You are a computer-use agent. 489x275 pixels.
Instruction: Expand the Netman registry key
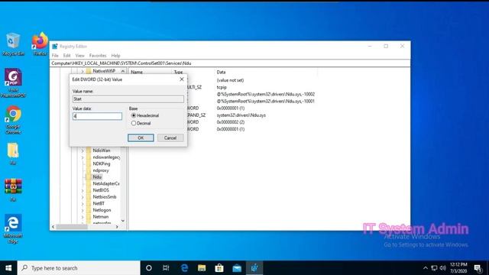pyautogui.click(x=83, y=217)
